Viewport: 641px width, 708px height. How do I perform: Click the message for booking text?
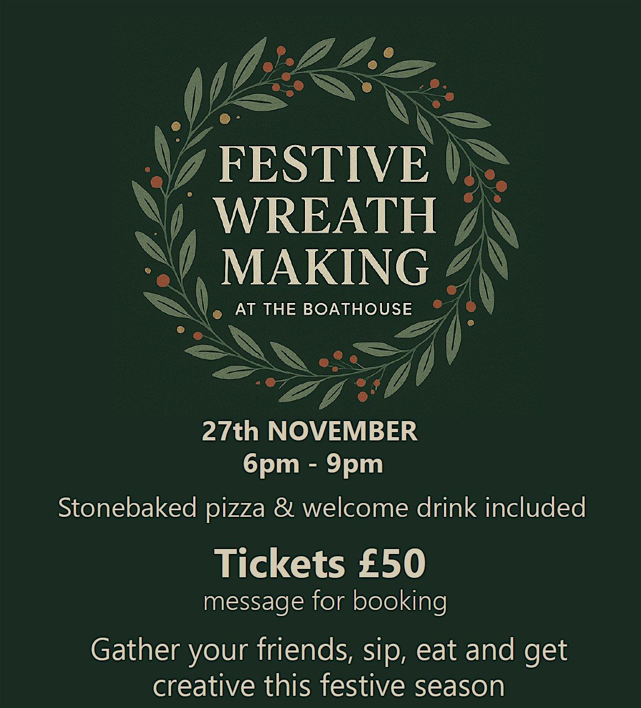pyautogui.click(x=325, y=601)
